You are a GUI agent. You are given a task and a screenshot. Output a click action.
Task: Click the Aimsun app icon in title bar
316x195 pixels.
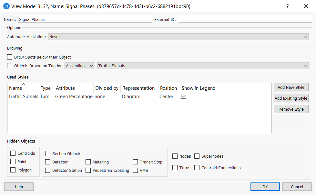[x=6, y=6]
